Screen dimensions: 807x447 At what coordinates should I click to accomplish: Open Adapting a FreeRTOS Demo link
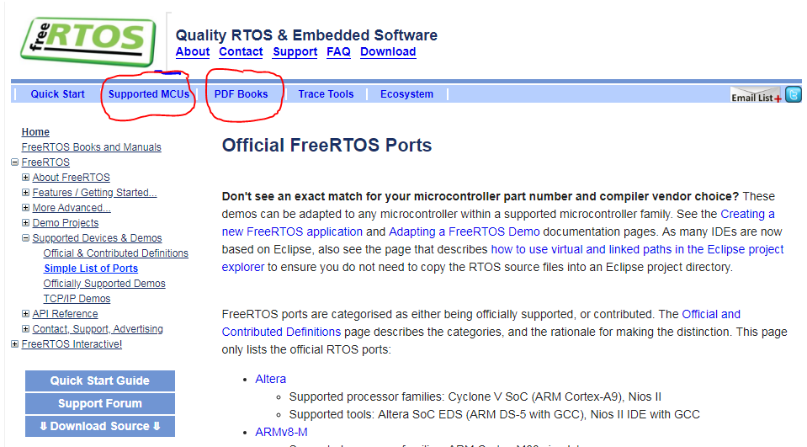[x=465, y=231]
